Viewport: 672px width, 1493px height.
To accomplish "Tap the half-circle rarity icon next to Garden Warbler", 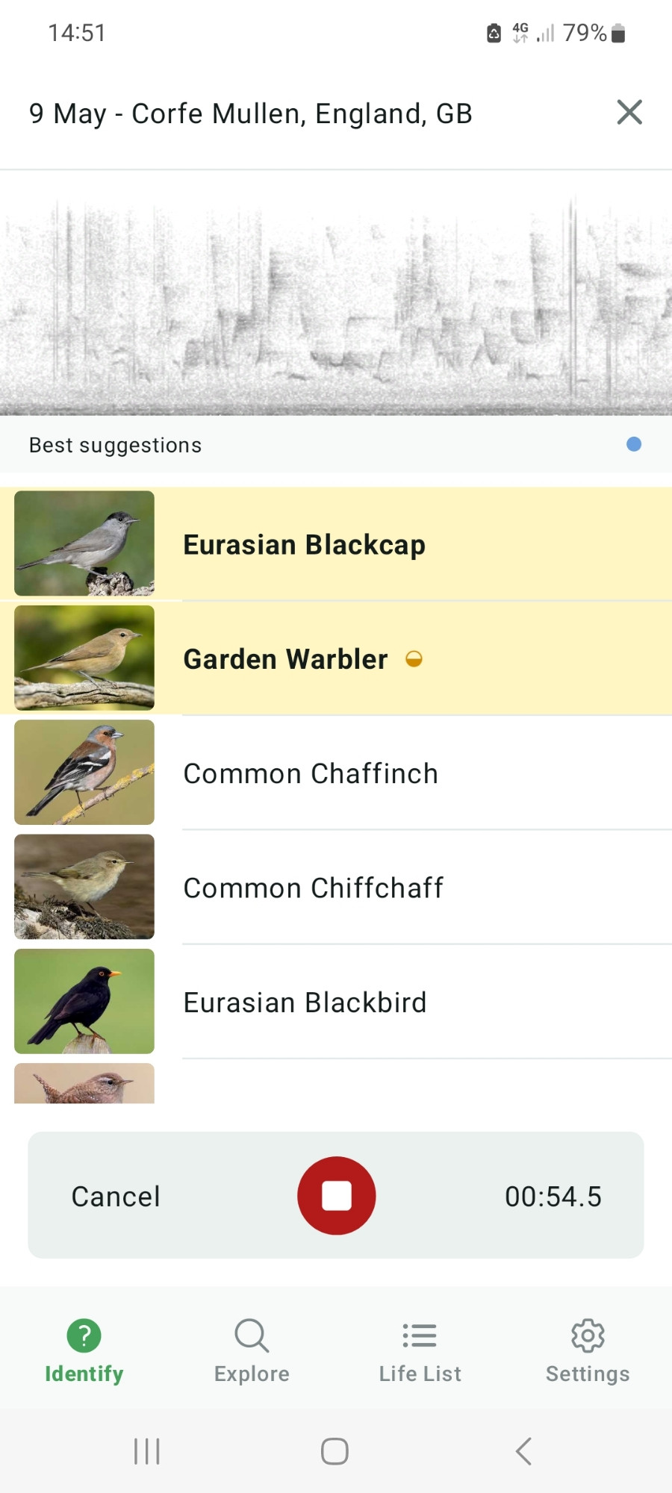I will click(414, 658).
